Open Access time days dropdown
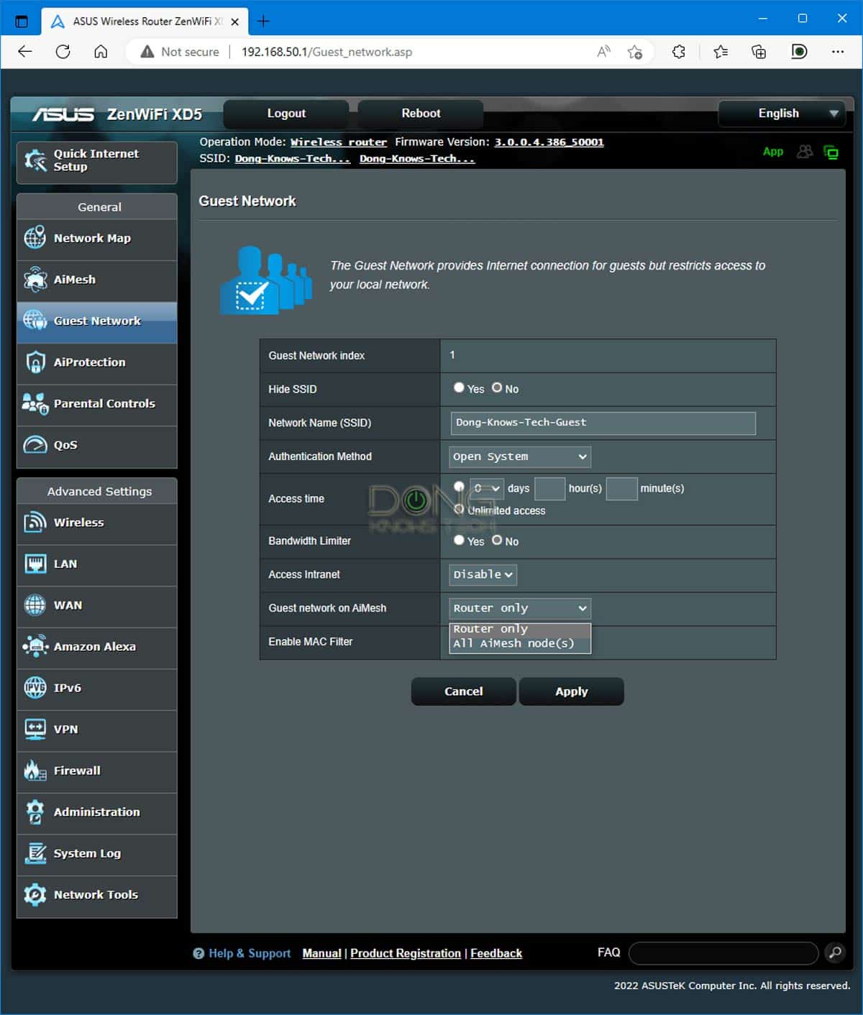 click(x=487, y=488)
